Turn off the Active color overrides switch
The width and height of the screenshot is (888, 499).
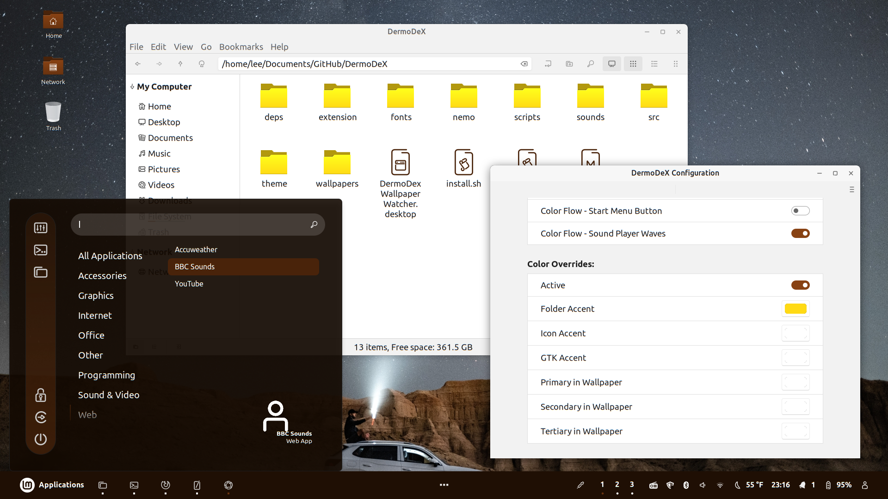click(800, 285)
